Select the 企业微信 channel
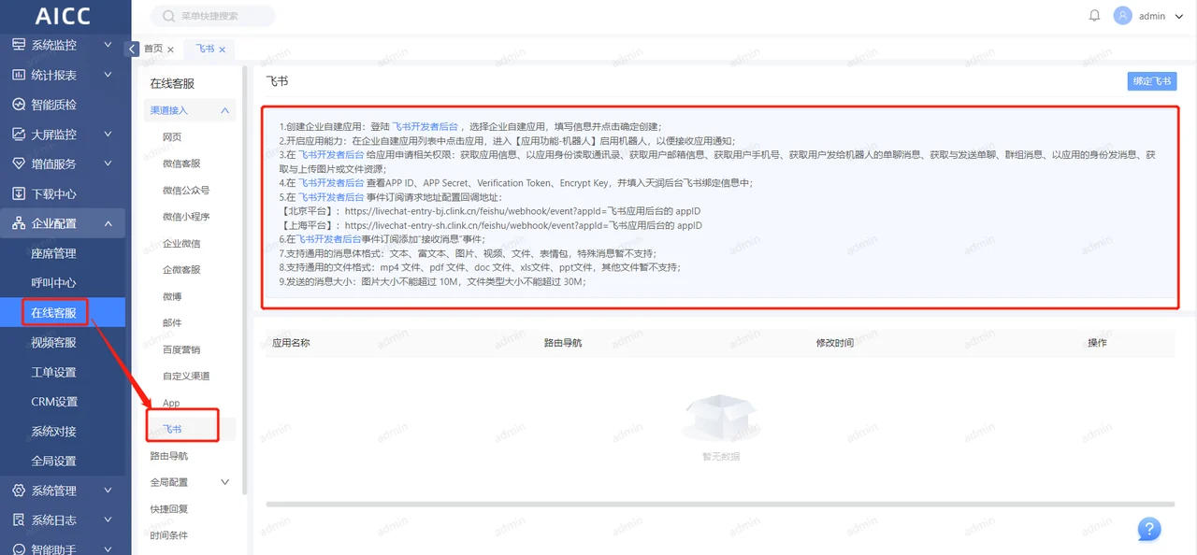1197x555 pixels. click(181, 244)
